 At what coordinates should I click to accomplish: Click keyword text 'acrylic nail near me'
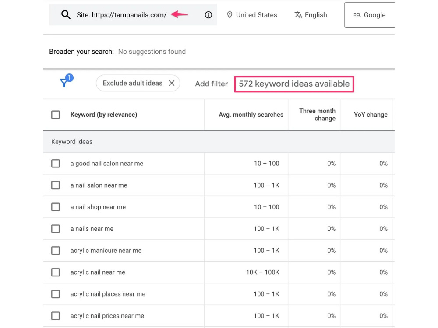[x=98, y=272]
